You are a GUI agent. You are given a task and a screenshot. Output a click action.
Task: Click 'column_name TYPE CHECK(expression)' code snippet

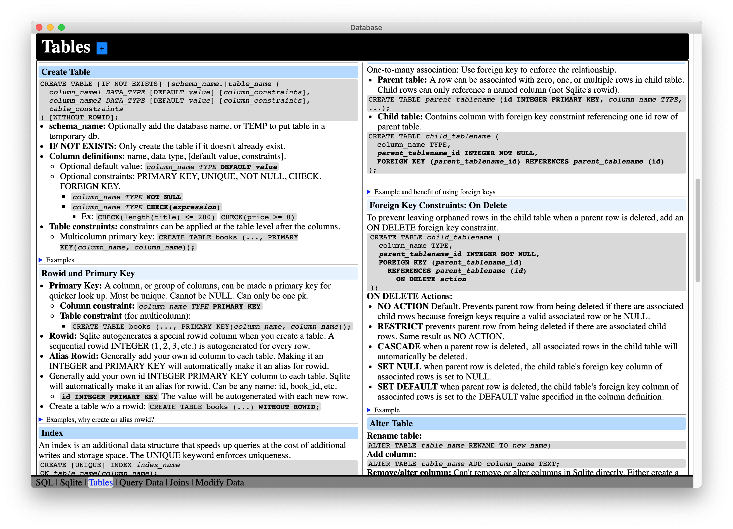146,207
